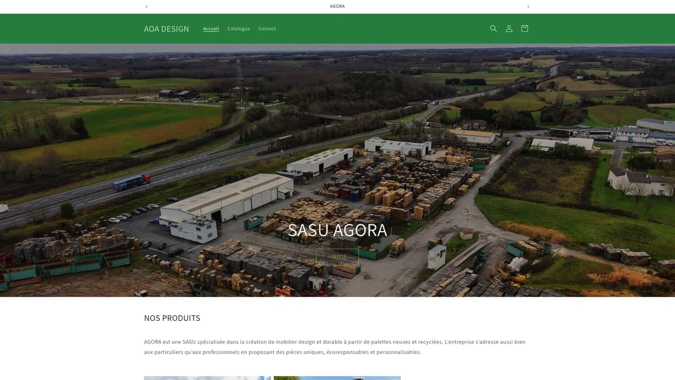Open the search icon in header
The height and width of the screenshot is (380, 675).
493,28
